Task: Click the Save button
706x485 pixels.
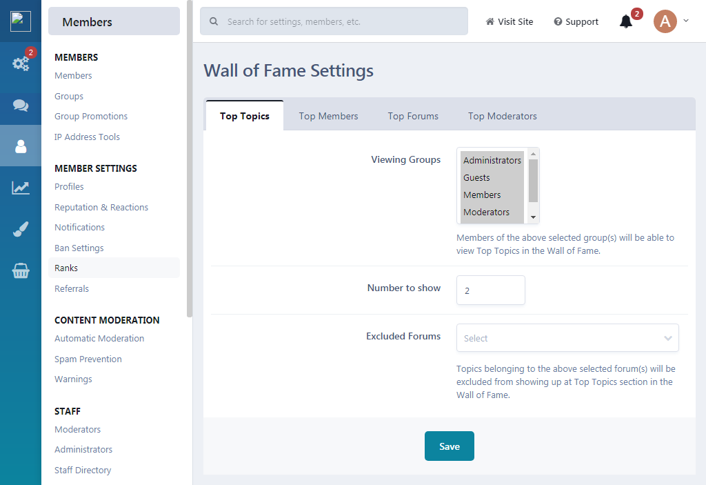Action: (x=449, y=446)
